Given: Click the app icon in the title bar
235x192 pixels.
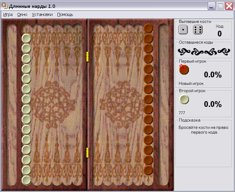Looking at the screenshot, I should click(x=5, y=6).
